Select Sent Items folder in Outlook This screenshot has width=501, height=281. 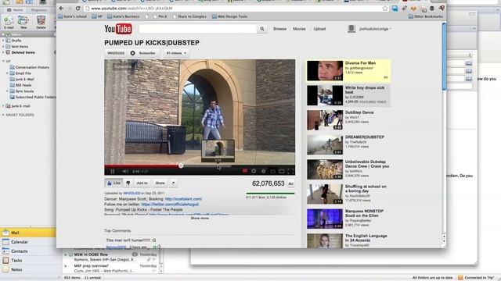(20, 47)
